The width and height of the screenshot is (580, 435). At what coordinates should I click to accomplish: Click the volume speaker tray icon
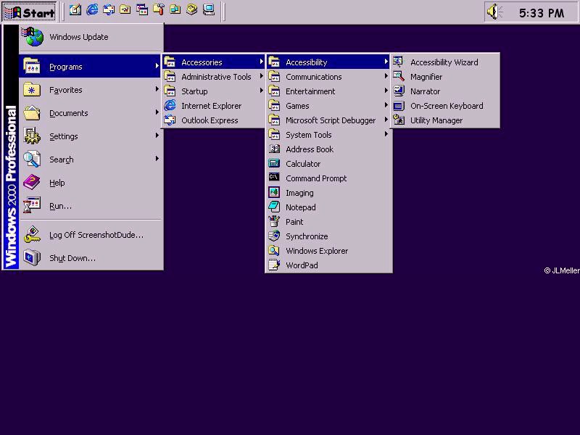(494, 12)
